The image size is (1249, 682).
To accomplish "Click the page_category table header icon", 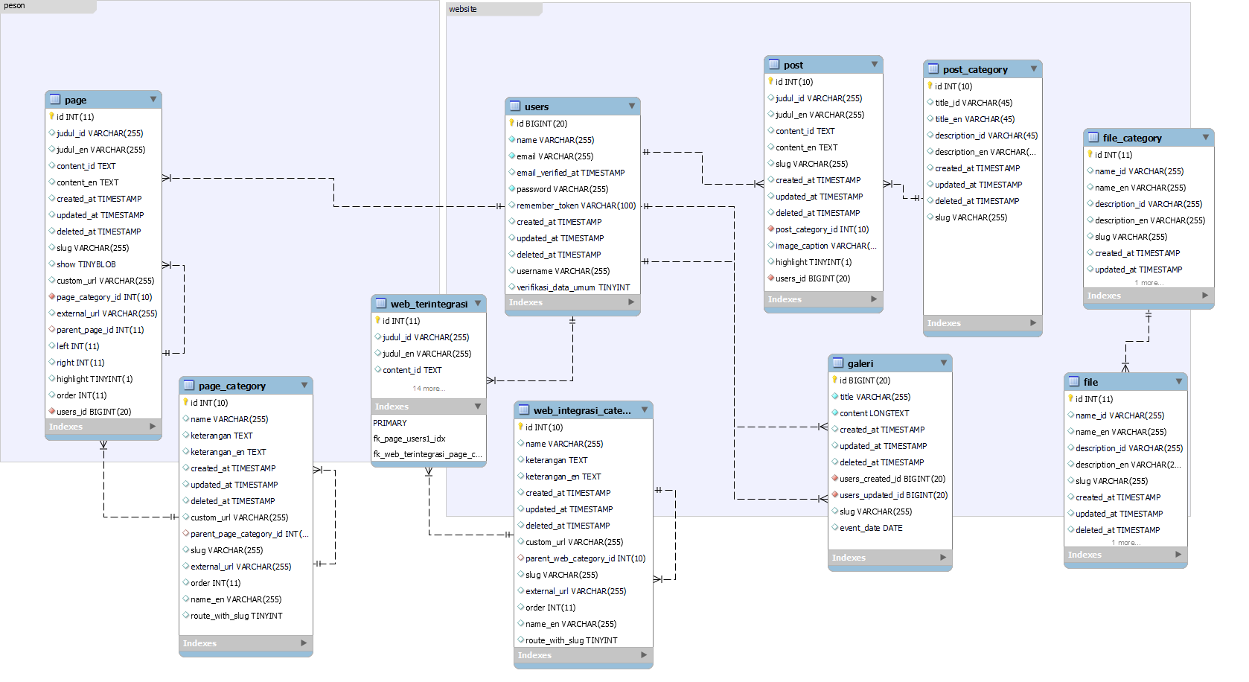I will (x=189, y=386).
